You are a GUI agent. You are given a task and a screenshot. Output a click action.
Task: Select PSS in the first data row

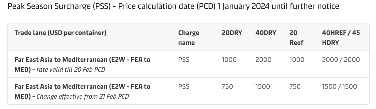184,60
